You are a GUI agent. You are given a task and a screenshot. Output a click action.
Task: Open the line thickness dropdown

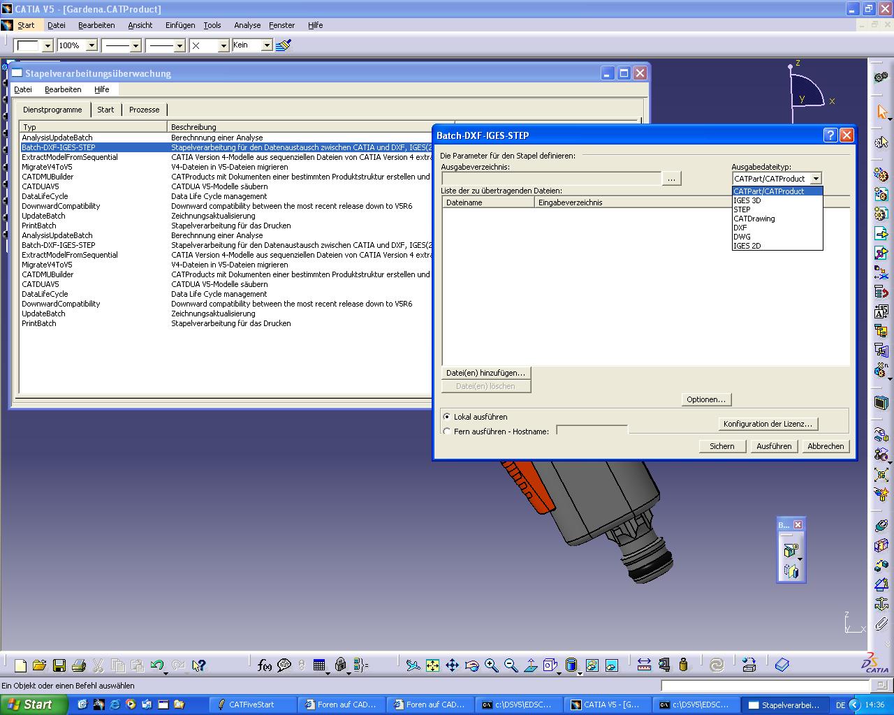click(x=135, y=45)
